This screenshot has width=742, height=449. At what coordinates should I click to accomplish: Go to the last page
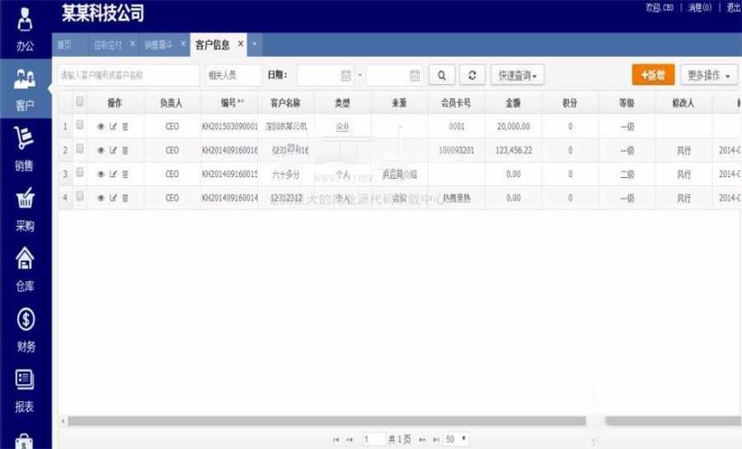click(x=436, y=440)
